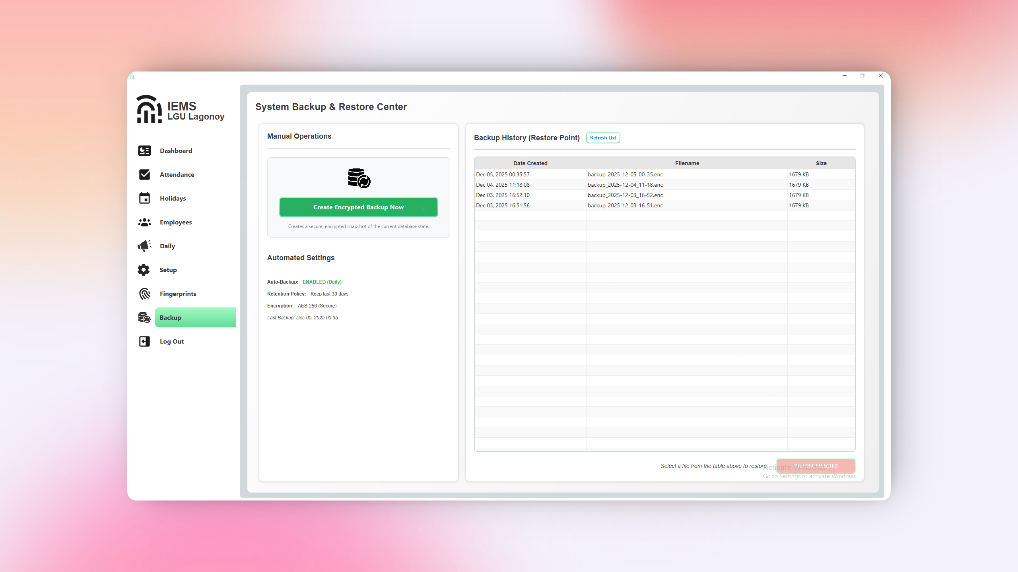Select row dated Dec 03, 2025 16:52:10
This screenshot has height=572, width=1018.
pyautogui.click(x=664, y=195)
